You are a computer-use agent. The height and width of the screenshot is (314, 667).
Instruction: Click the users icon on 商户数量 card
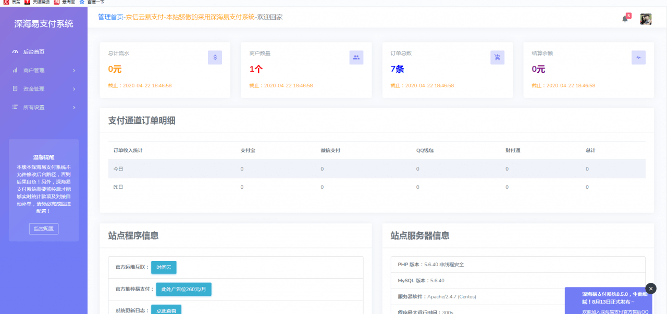click(356, 57)
